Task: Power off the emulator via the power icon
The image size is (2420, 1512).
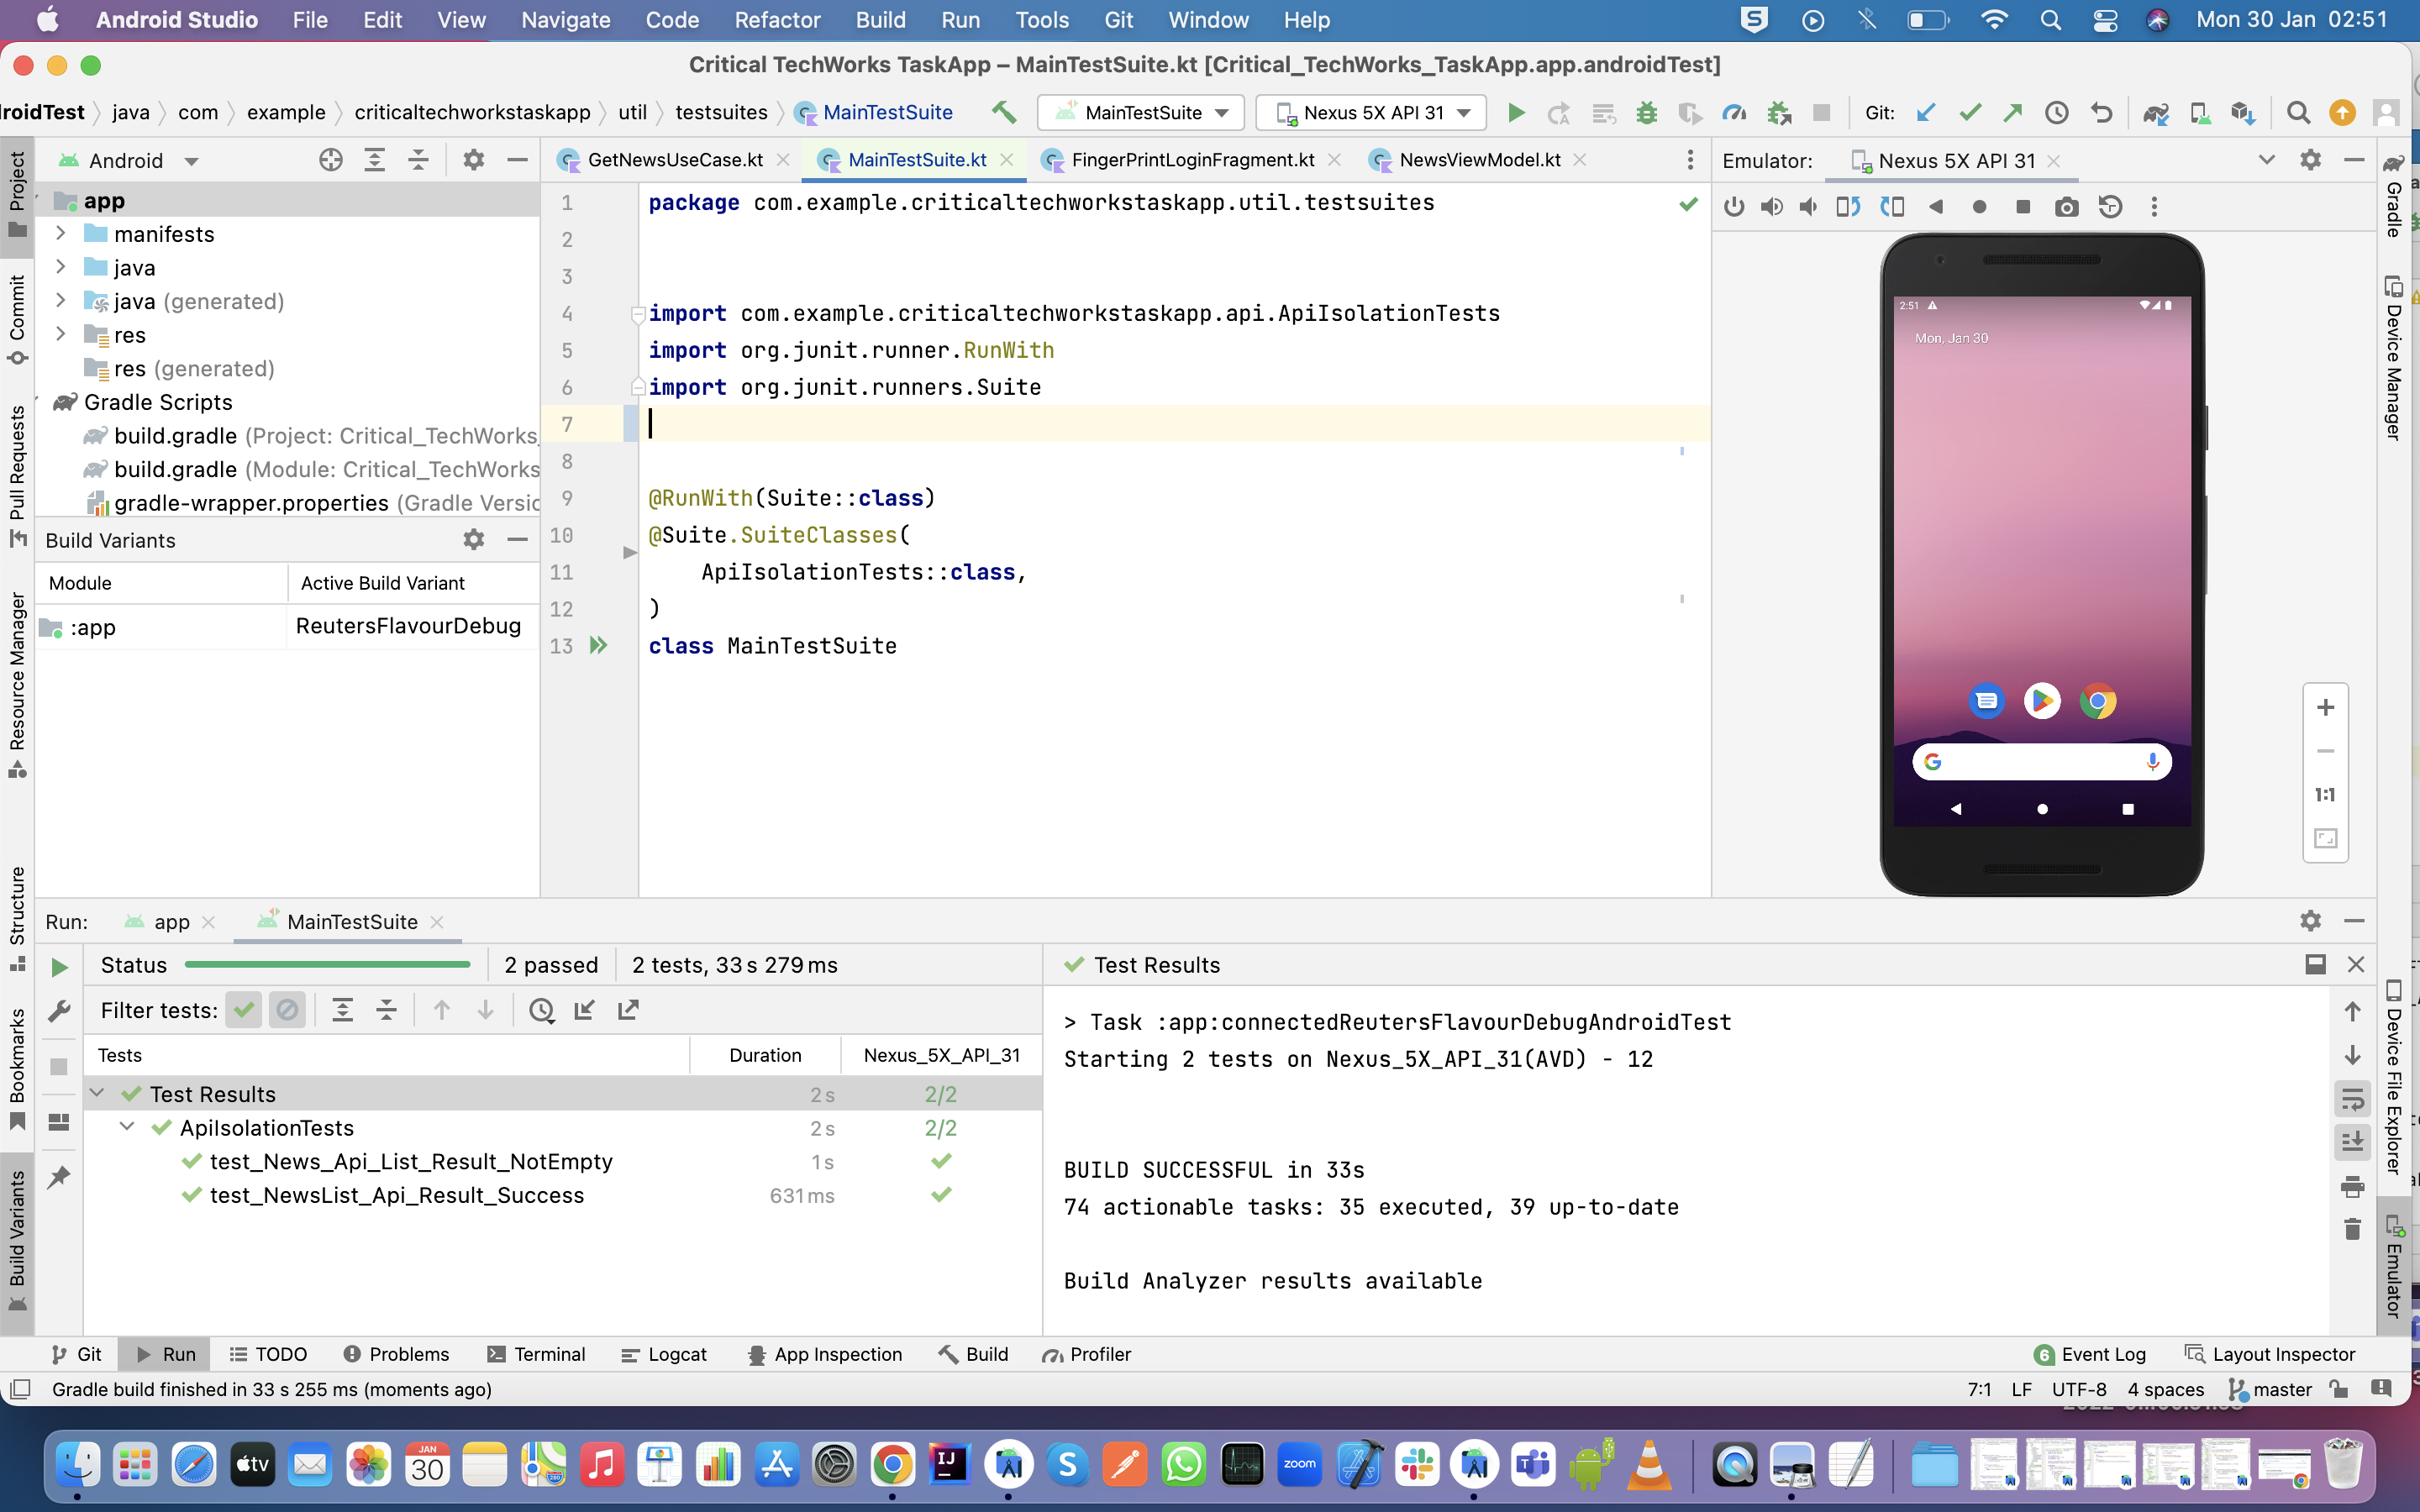Action: tap(1733, 207)
